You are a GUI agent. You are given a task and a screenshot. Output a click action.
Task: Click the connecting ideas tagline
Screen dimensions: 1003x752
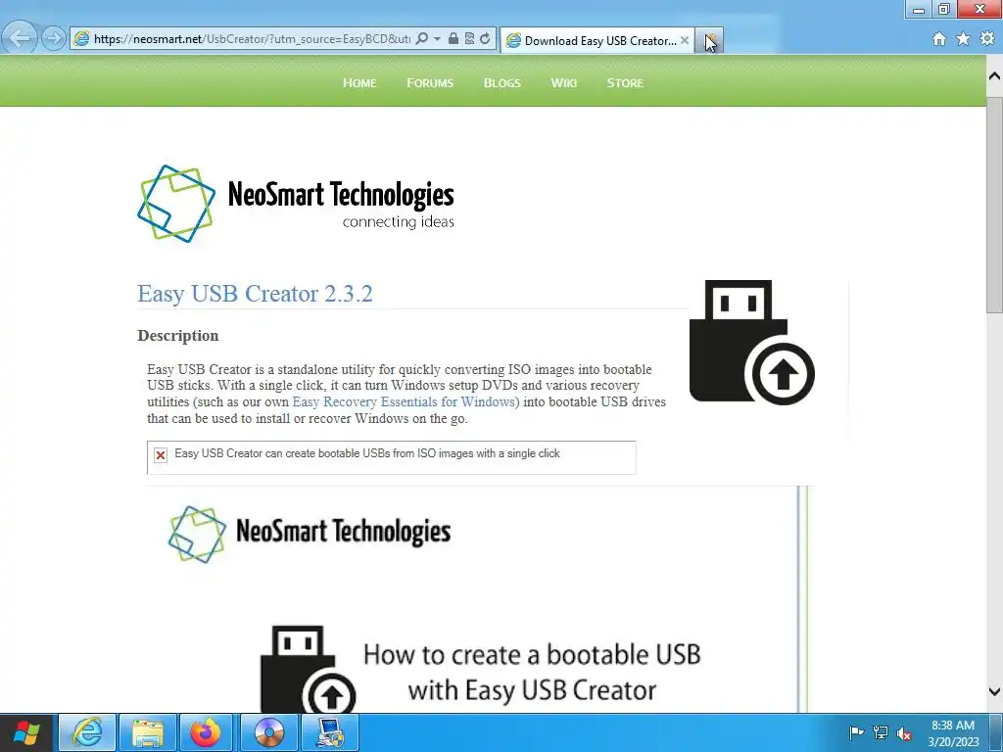[x=398, y=222]
